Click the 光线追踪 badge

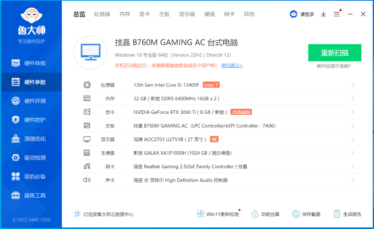(x=241, y=112)
